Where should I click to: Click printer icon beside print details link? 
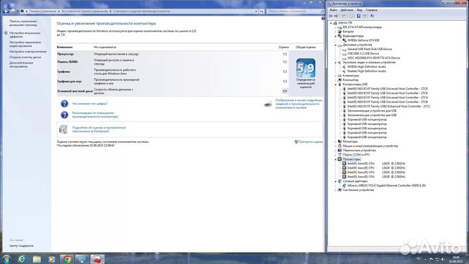pyautogui.click(x=268, y=104)
